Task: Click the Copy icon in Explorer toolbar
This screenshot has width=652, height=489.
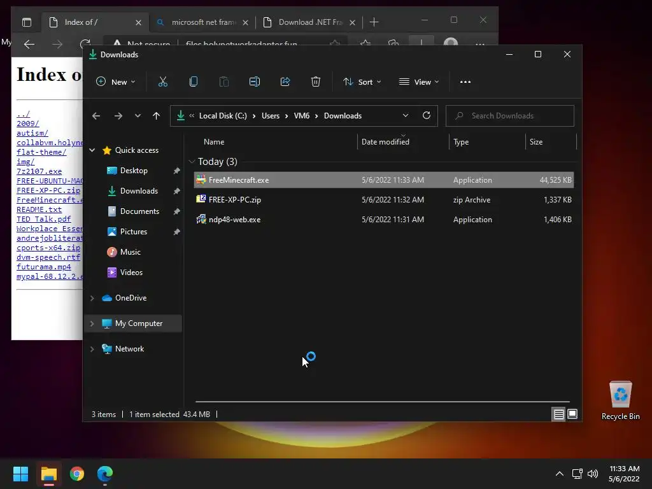Action: point(194,82)
